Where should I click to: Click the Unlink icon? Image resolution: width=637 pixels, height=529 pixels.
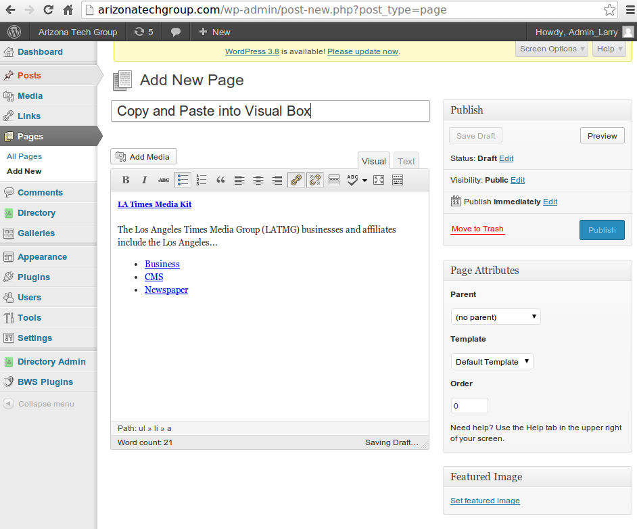point(315,180)
